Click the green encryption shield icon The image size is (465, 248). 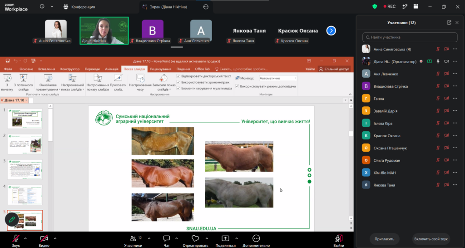(375, 6)
